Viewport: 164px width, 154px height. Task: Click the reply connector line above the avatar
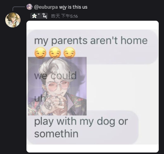click(x=18, y=9)
